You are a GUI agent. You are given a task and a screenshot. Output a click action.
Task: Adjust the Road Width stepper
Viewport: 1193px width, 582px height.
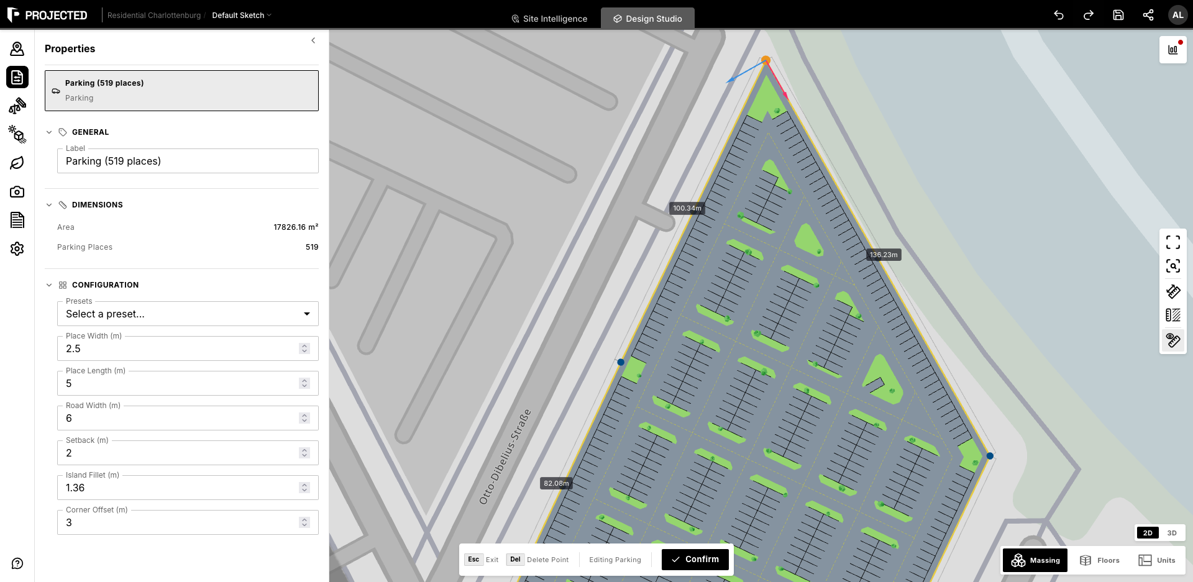tap(304, 418)
